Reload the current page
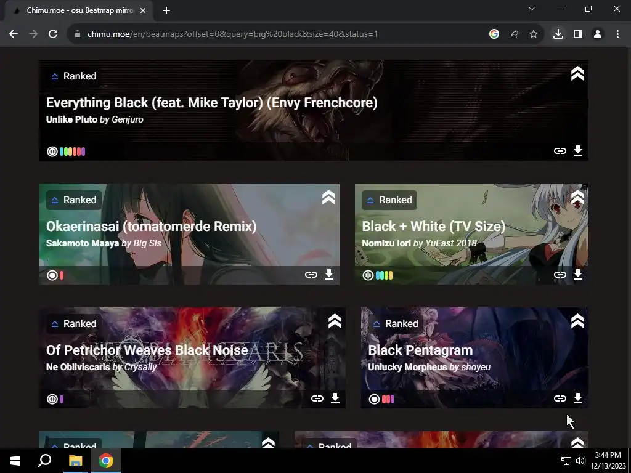The width and height of the screenshot is (631, 473). (53, 34)
